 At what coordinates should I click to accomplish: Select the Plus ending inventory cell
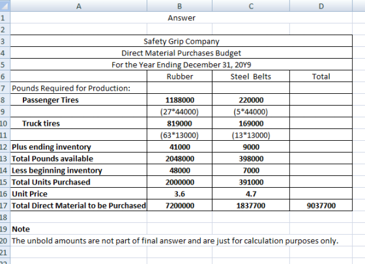tap(79, 147)
